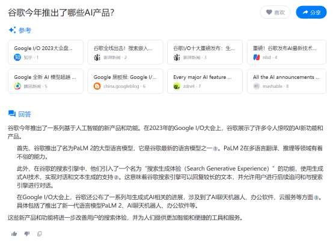Click the china.googleblog Blogger icon
This screenshot has height=243, width=333.
tap(97, 86)
